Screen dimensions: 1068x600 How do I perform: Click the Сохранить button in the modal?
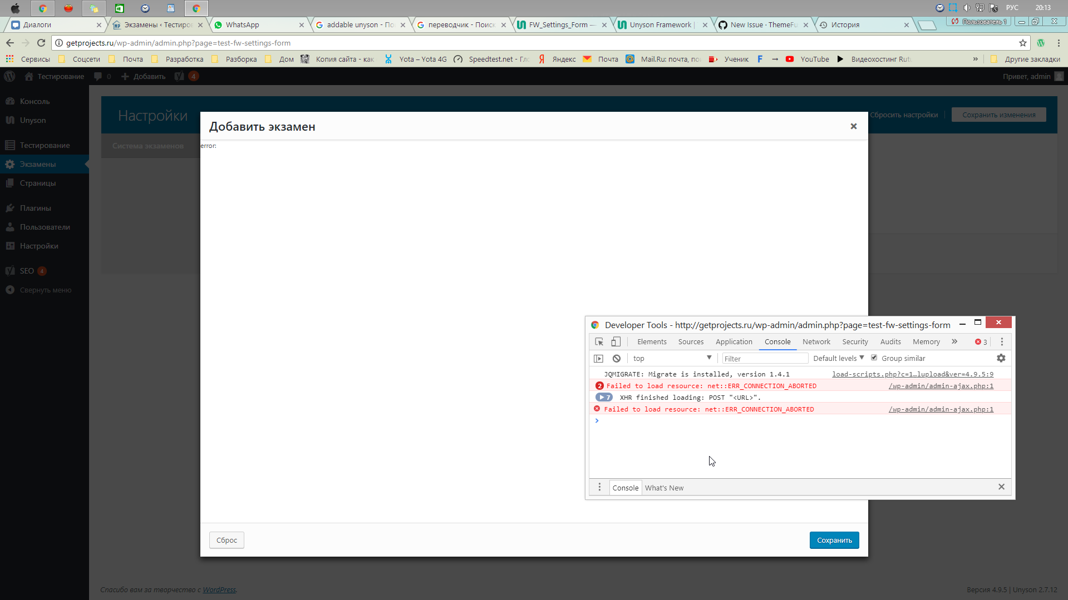pos(834,540)
